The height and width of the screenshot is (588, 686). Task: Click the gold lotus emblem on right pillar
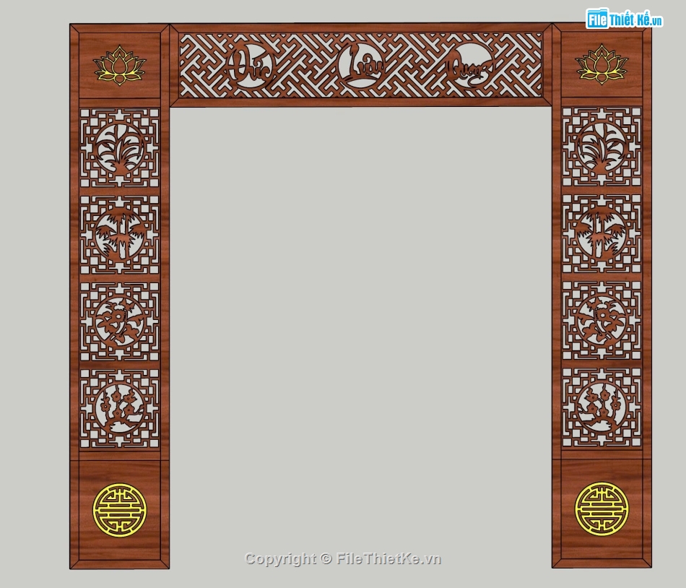[602, 64]
